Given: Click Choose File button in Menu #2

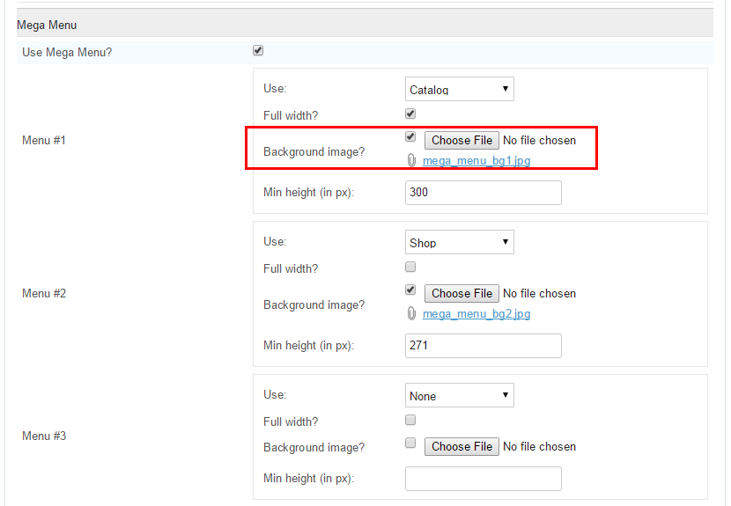Looking at the screenshot, I should [461, 294].
